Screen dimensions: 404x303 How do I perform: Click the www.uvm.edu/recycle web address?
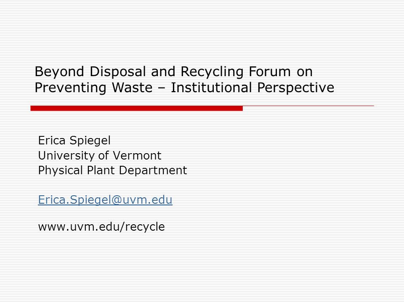[101, 227]
